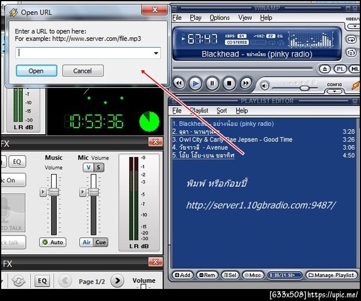Select playlist entry 2 lasting 3:28

(x=264, y=131)
